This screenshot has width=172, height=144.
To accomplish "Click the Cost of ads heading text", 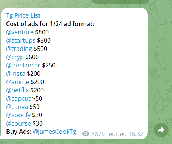I will tap(50, 24).
